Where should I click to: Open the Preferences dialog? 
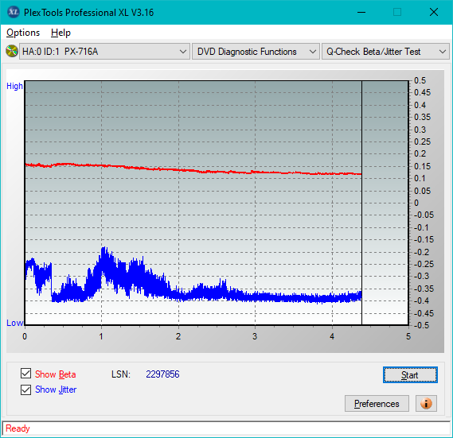pyautogui.click(x=377, y=403)
